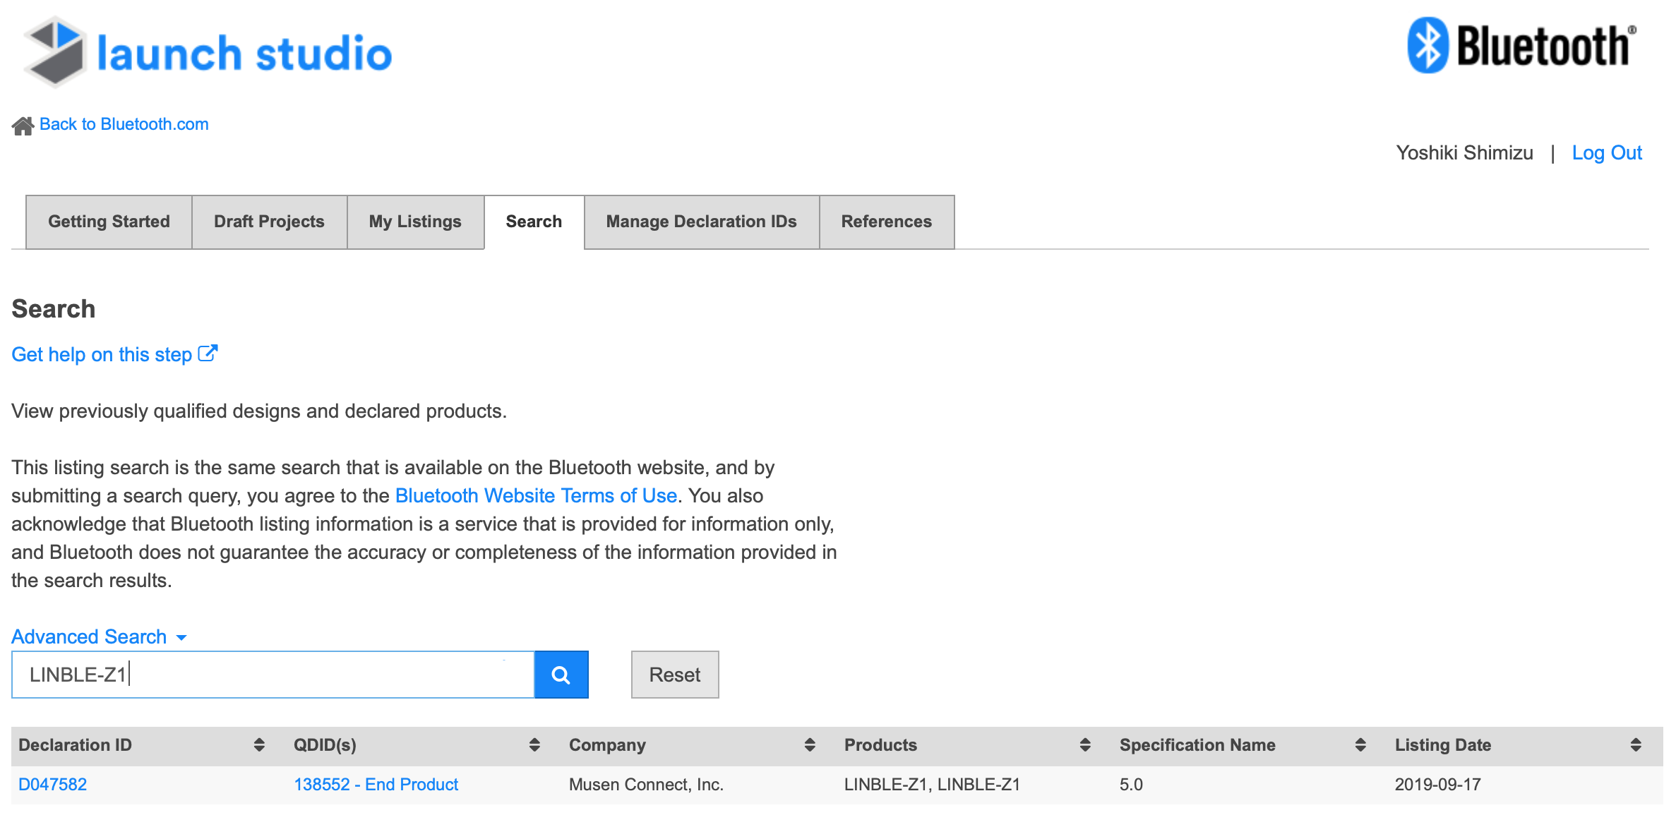Sort by Specification Name column arrows

point(1360,745)
